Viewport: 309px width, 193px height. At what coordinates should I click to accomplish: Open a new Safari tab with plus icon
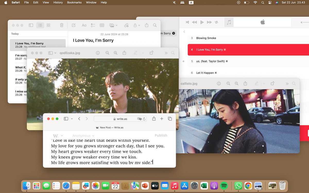[162, 119]
